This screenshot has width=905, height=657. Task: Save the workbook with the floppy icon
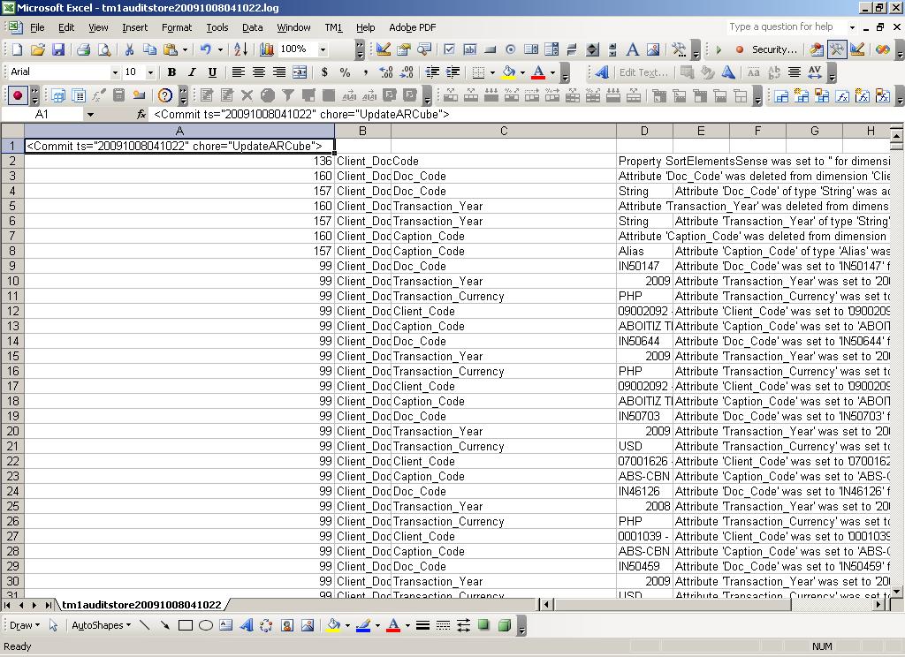click(57, 49)
